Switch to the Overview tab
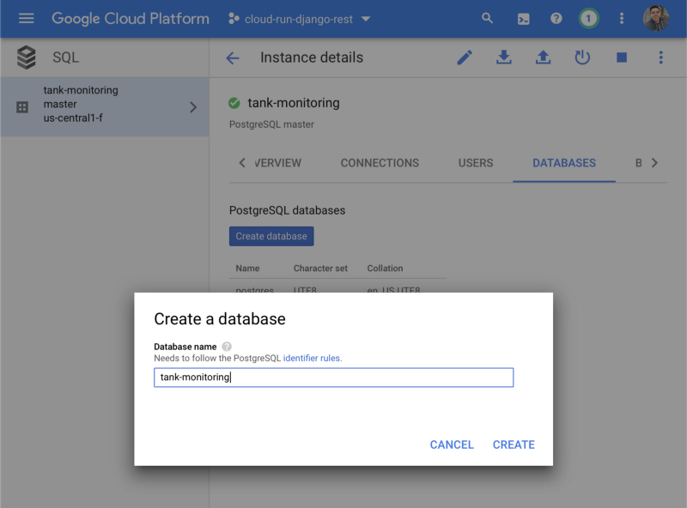This screenshot has width=687, height=508. pyautogui.click(x=277, y=163)
